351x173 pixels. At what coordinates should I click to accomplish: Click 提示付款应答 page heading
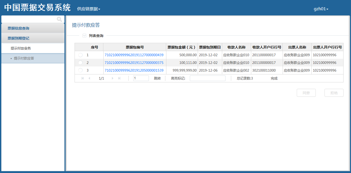(x=86, y=25)
